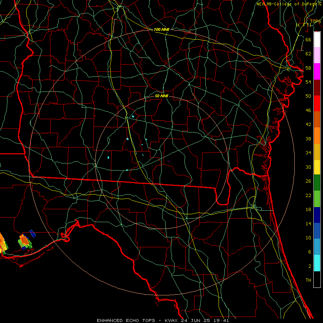Screen dimensions: 323x323
Task: Click the "TH" threshold legend label
Action: pyautogui.click(x=308, y=280)
